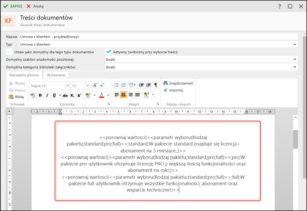Open the paragraph shading dropdown arrow
Screen dimensions: 307x211
[x=153, y=95]
